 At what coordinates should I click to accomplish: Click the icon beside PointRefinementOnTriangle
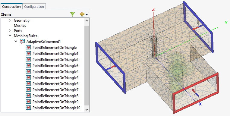[28, 48]
